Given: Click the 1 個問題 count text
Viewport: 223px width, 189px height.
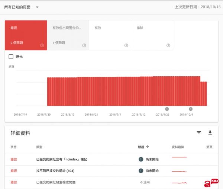Looking at the screenshot, I should tap(59, 43).
